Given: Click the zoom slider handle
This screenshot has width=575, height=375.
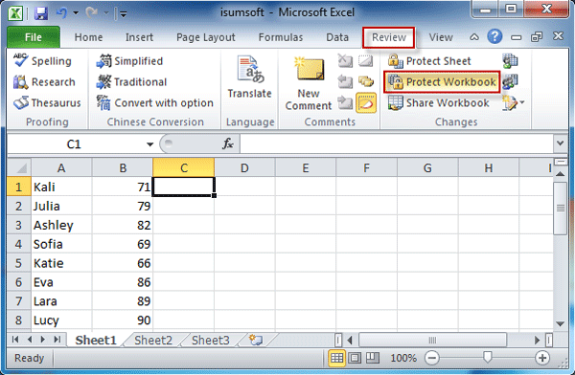Looking at the screenshot, I should [487, 357].
